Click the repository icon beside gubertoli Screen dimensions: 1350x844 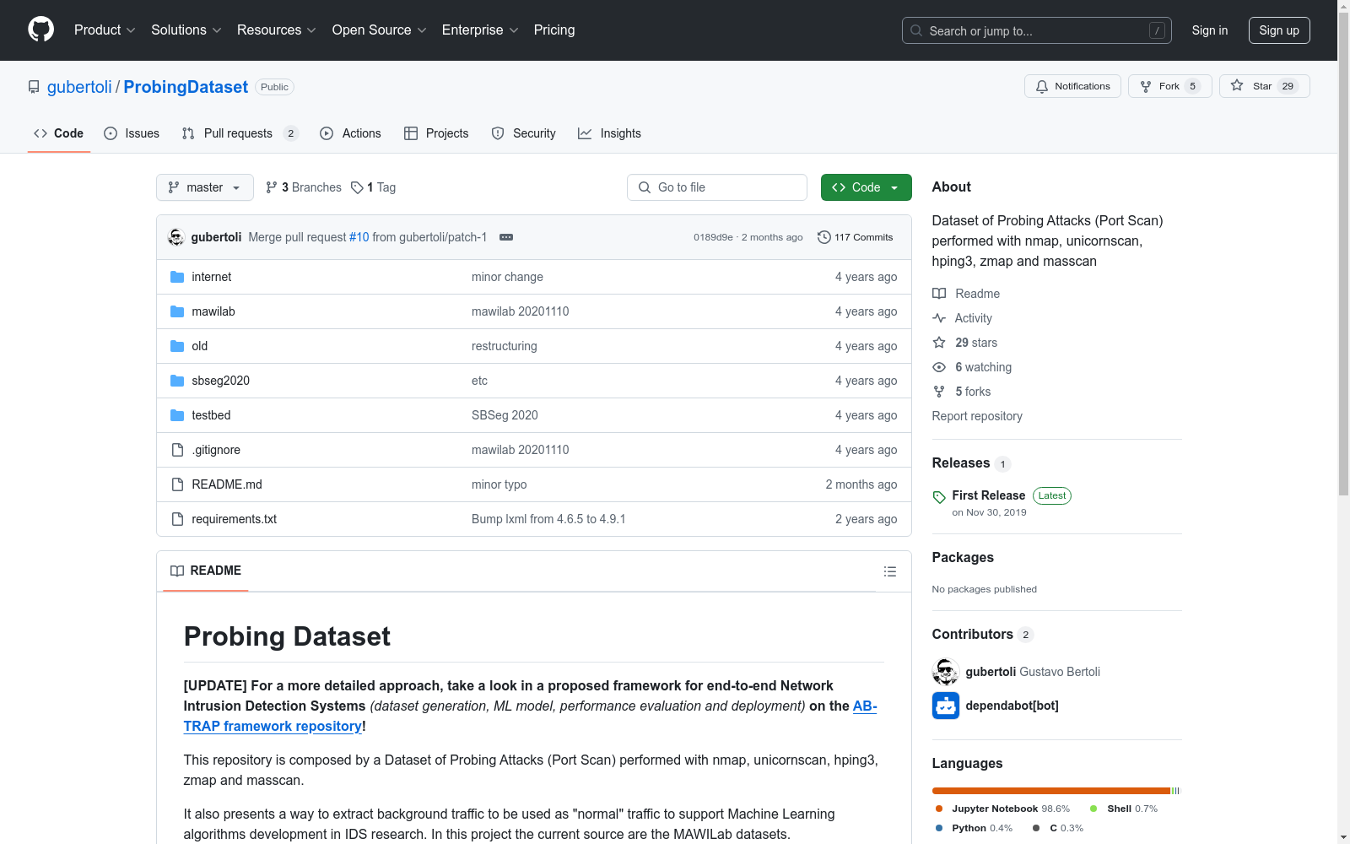34,87
